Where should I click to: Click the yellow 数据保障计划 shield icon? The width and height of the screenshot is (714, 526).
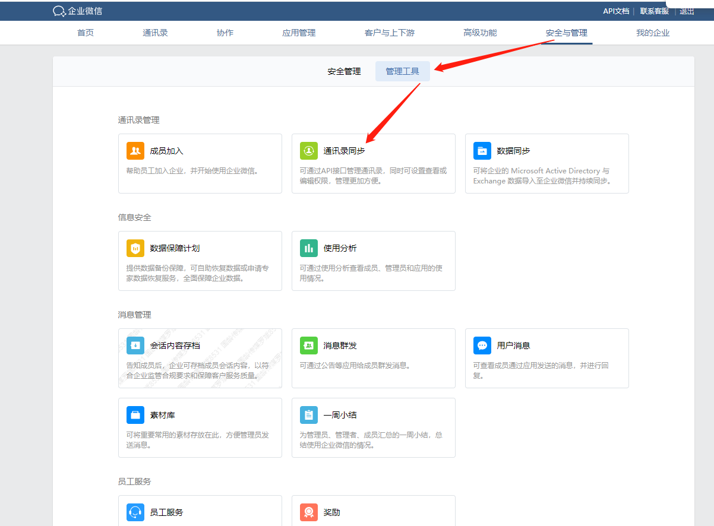coord(135,248)
